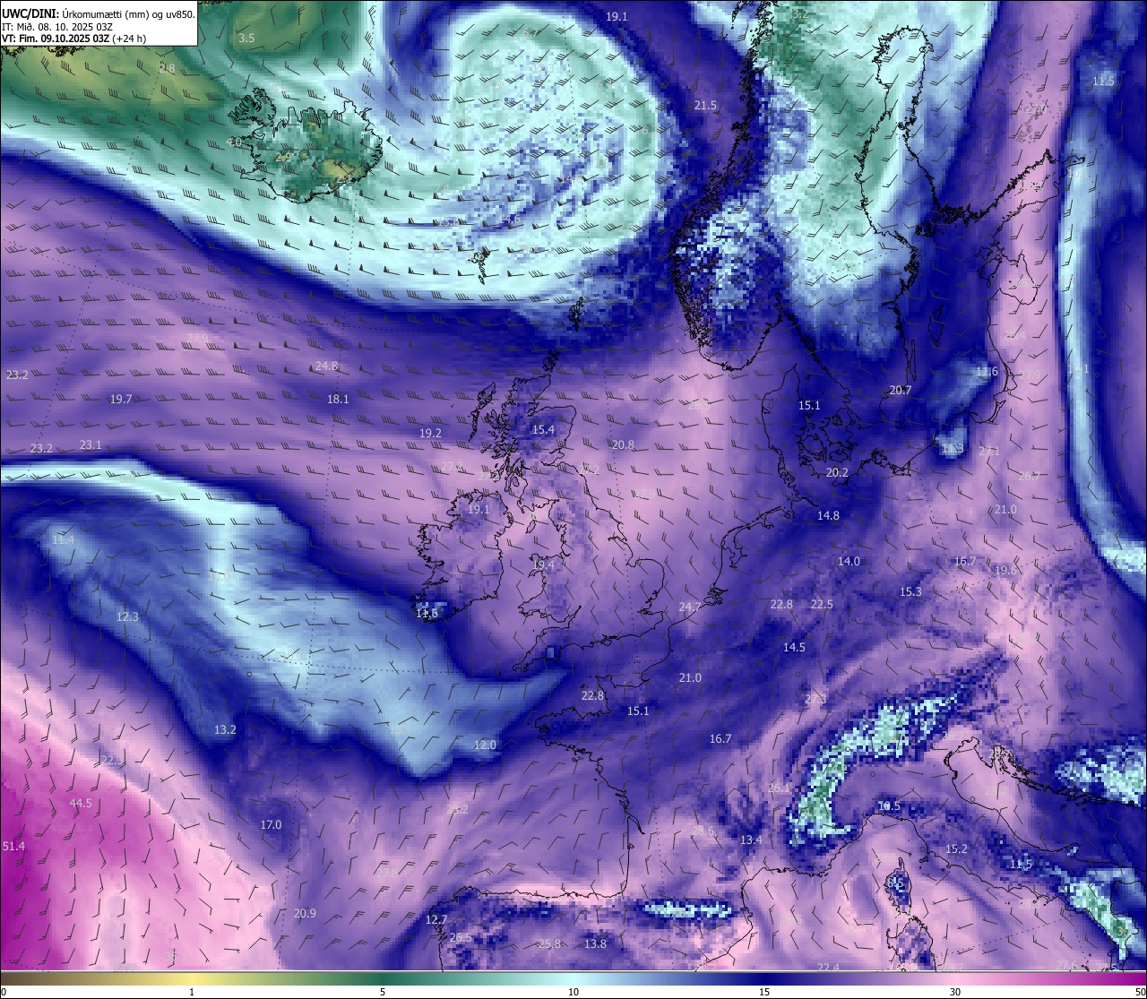Click the 20.9 value label

(305, 913)
